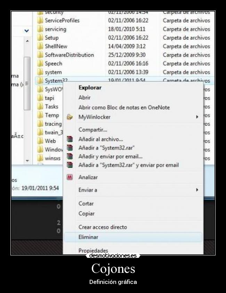Select 'Añadir a "System32.rar"' entry
The height and width of the screenshot is (293, 226).
click(x=106, y=148)
